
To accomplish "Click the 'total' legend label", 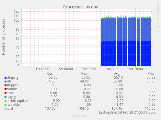I will [x=10, y=108].
